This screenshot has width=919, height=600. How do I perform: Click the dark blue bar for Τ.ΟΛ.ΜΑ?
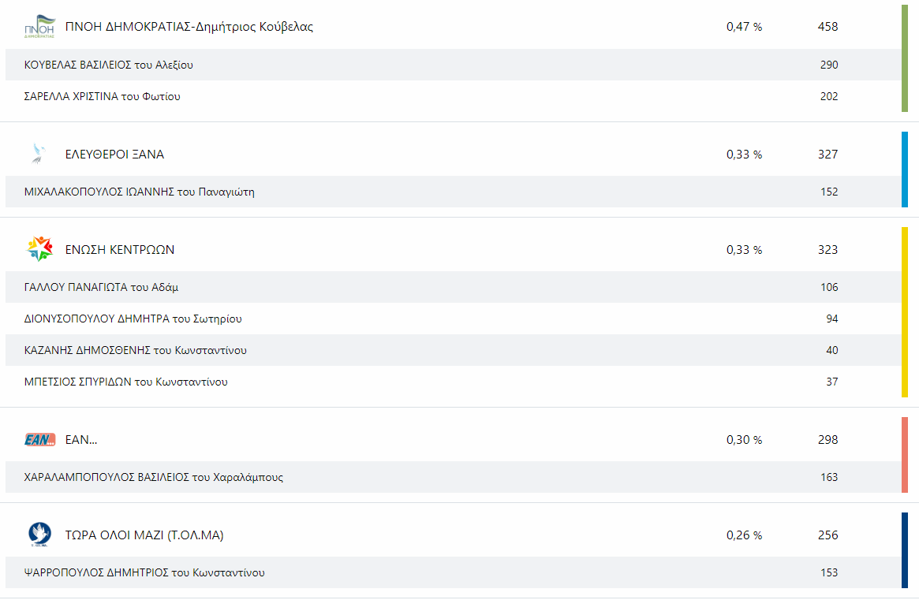[904, 550]
